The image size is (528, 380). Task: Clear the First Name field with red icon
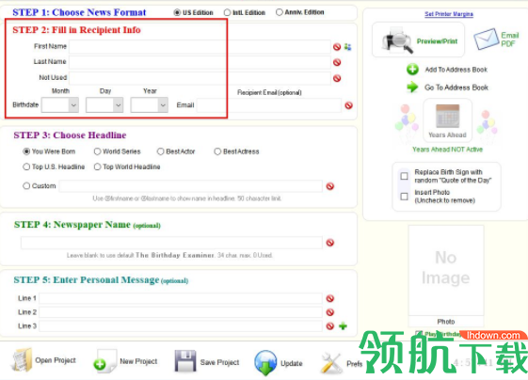click(337, 47)
